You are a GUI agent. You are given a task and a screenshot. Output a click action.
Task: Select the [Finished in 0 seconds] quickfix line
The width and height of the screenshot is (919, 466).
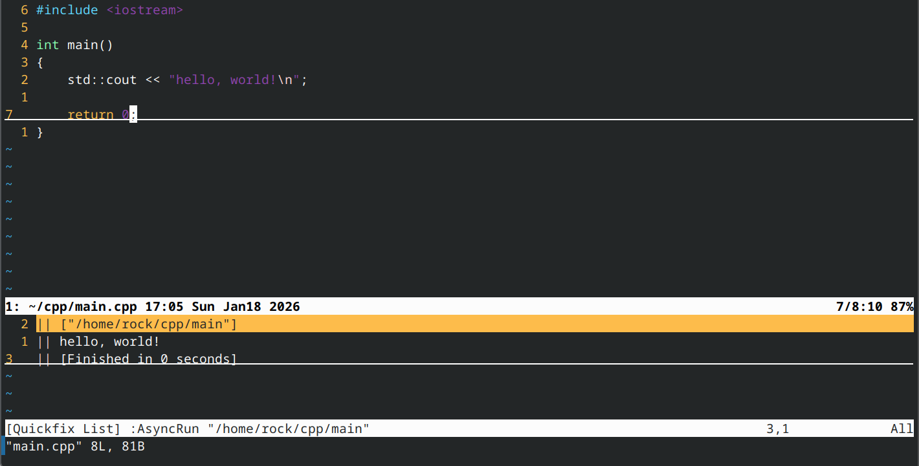(148, 359)
